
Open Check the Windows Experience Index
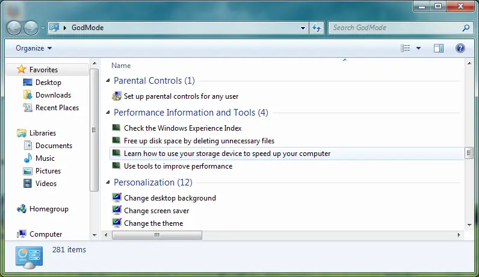click(x=183, y=128)
